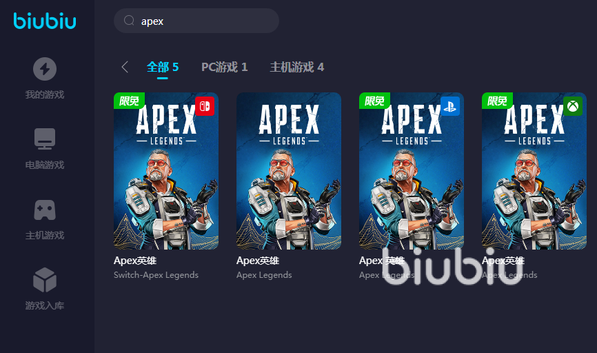Click the Nintendo Switch platform badge
Screen dimensions: 597x353
[205, 106]
